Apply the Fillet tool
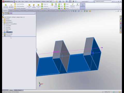 click(52, 5)
